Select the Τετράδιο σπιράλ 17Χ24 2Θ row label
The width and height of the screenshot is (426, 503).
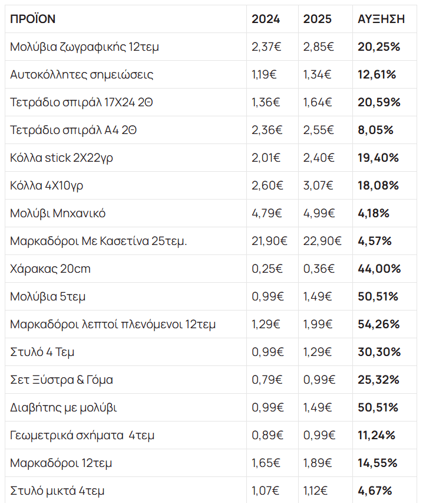(x=80, y=102)
